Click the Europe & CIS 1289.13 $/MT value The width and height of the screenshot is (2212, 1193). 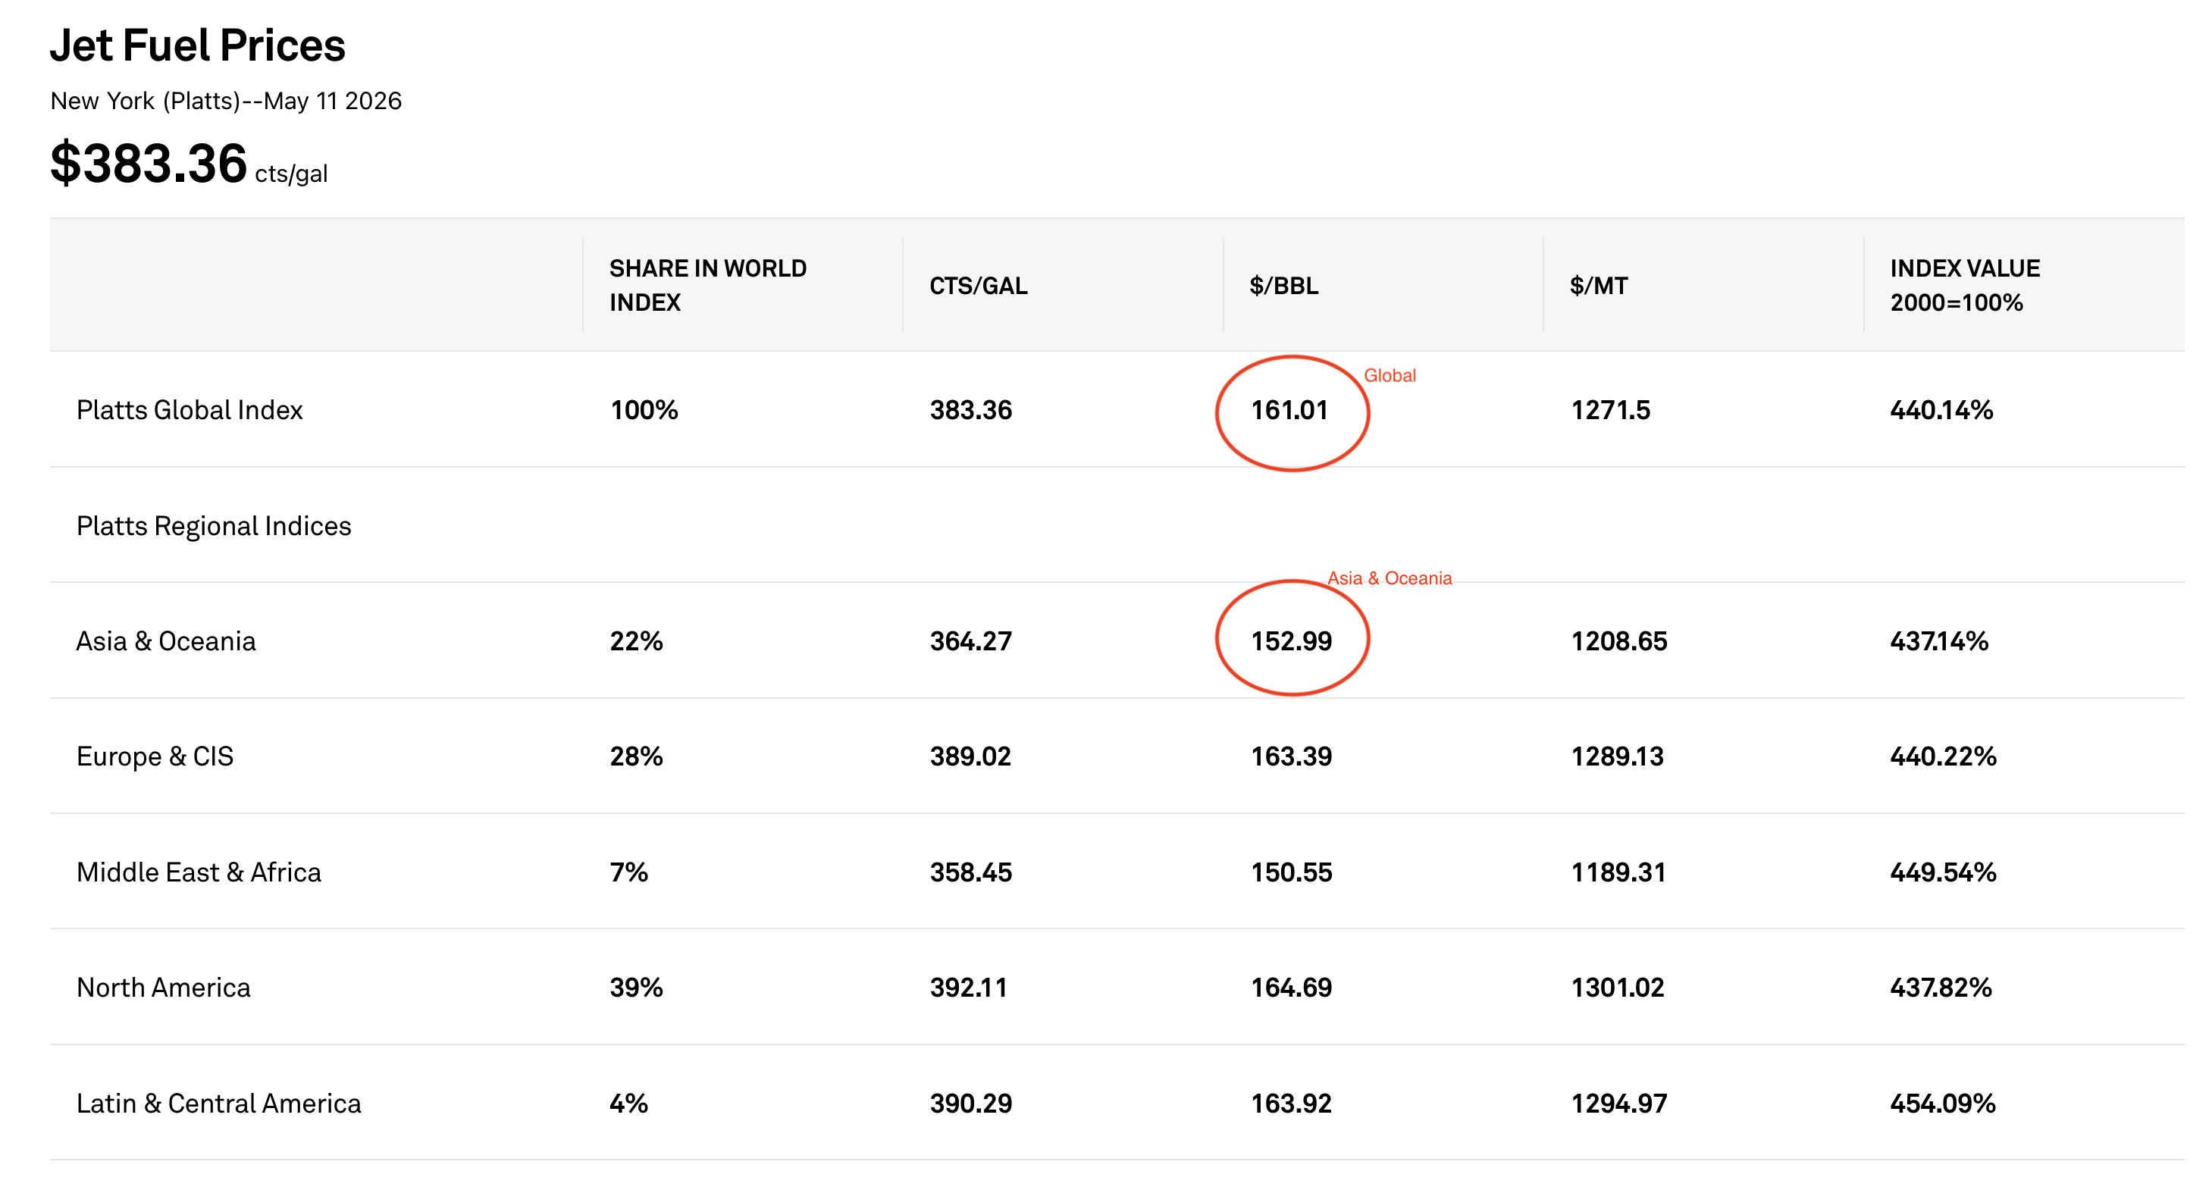[1617, 756]
